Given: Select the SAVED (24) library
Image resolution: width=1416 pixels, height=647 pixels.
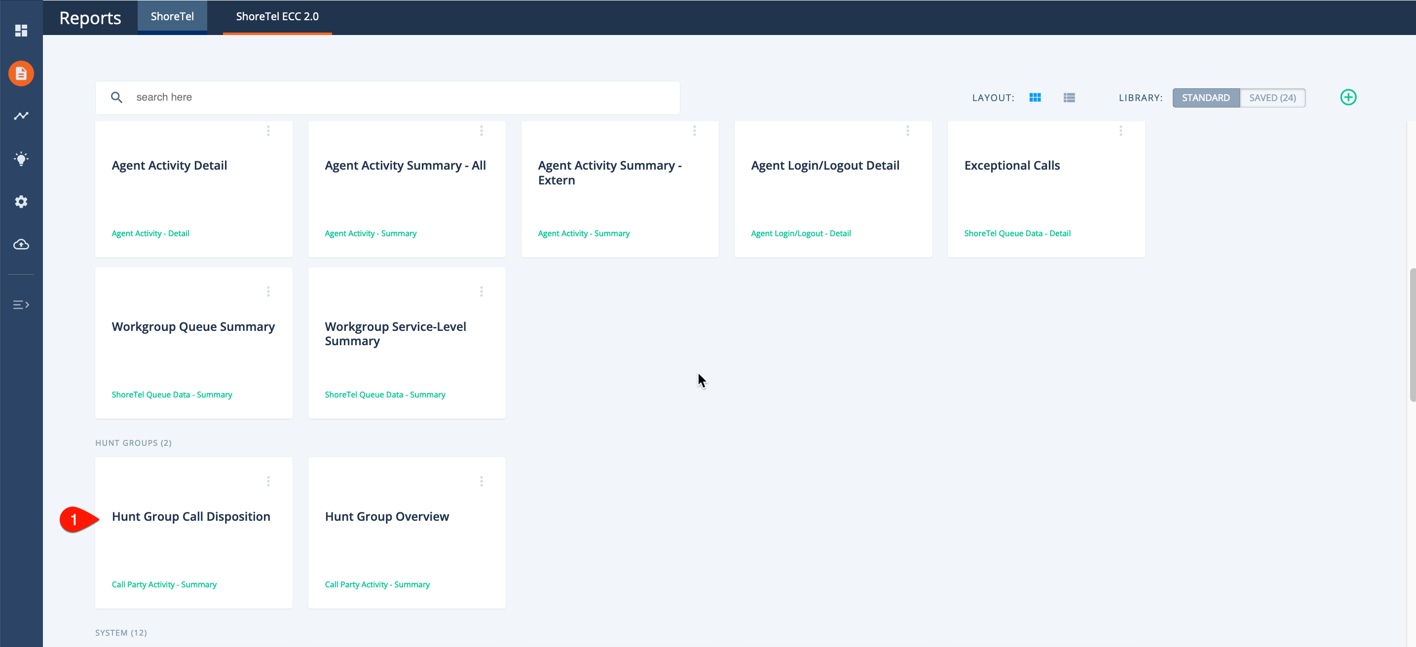Looking at the screenshot, I should (1272, 98).
